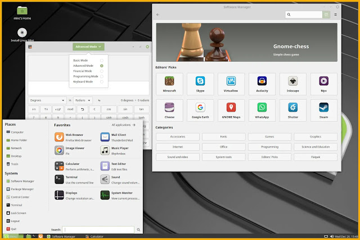Open the Cheese app tile
360x240 pixels.
point(169,110)
